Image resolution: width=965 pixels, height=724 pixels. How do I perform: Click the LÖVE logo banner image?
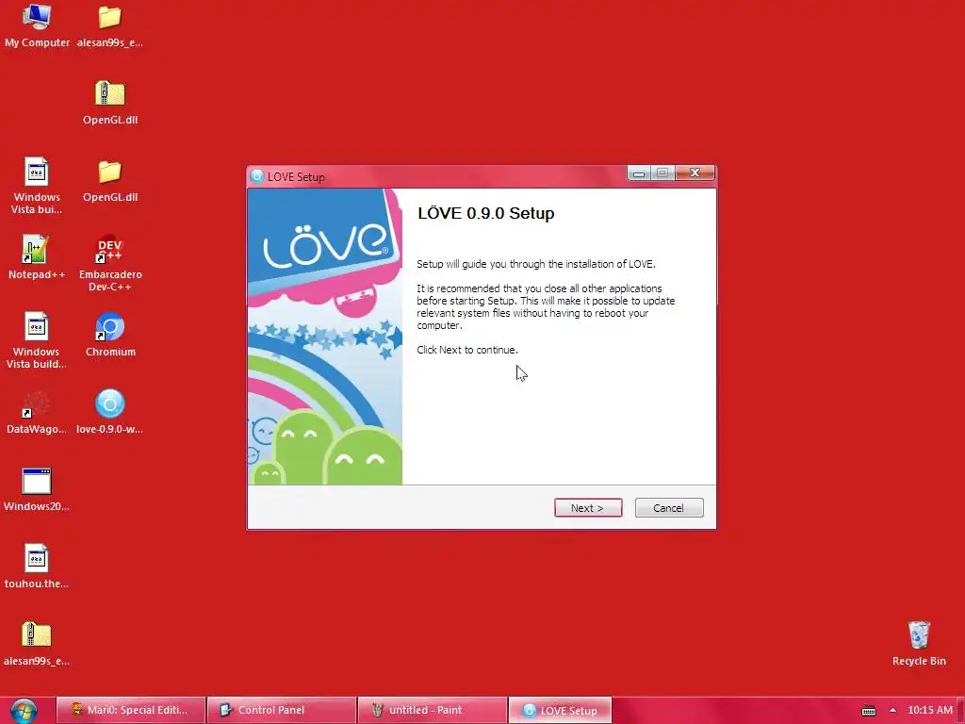(325, 337)
